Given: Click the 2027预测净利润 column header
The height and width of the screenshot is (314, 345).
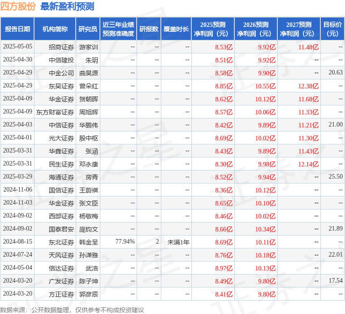Looking at the screenshot, I should tap(299, 29).
